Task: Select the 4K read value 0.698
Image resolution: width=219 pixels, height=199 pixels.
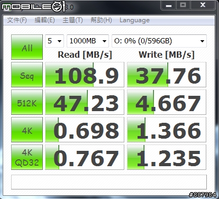Action: point(85,130)
